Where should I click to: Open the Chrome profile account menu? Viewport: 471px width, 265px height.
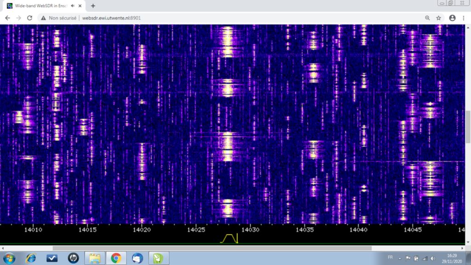(452, 18)
